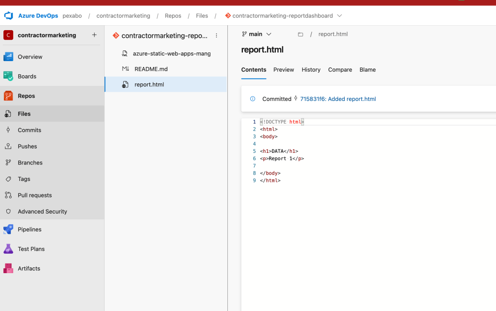Screen dimensions: 496x311
Task: Click the Repos icon in sidebar
Action: [x=8, y=96]
